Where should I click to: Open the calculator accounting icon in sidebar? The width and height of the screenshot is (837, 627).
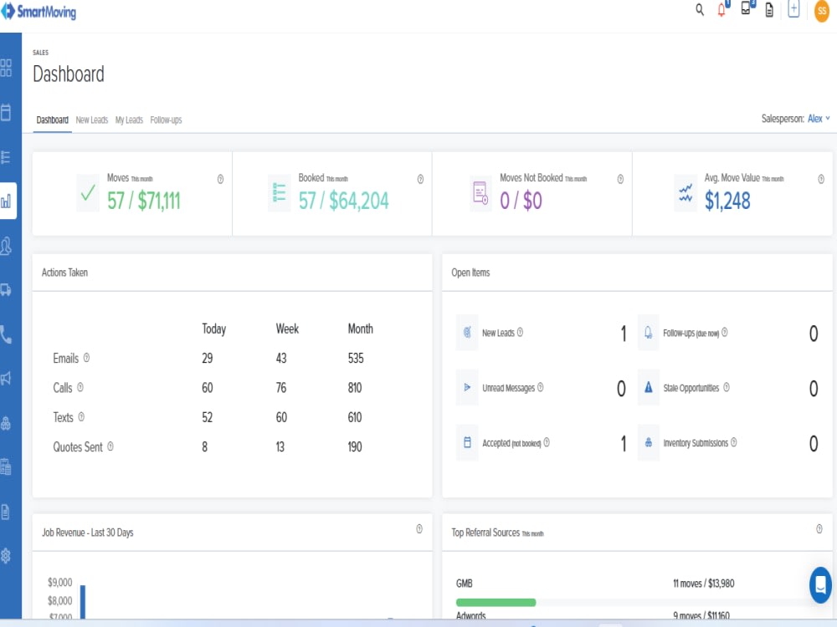pyautogui.click(x=6, y=467)
